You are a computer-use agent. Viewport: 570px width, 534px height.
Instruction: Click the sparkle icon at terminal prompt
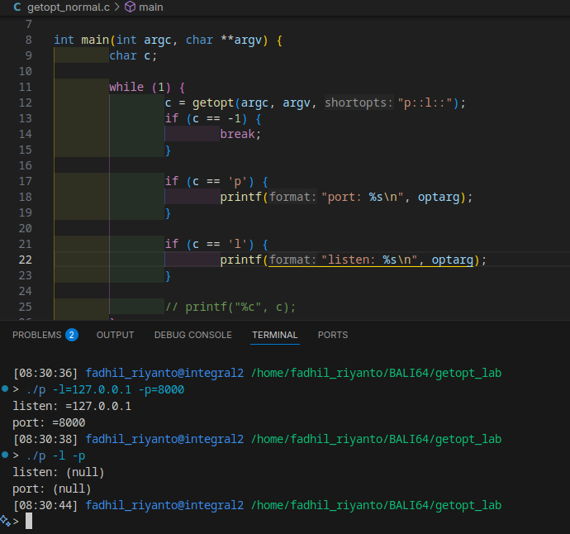5,521
